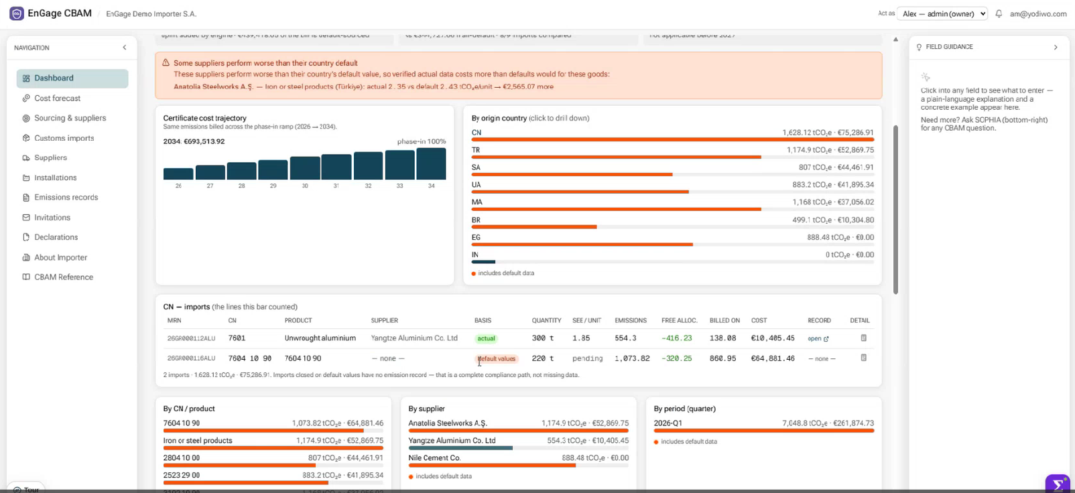Open detail icon for 7604 10 90 row
The width and height of the screenshot is (1075, 493).
coord(863,358)
